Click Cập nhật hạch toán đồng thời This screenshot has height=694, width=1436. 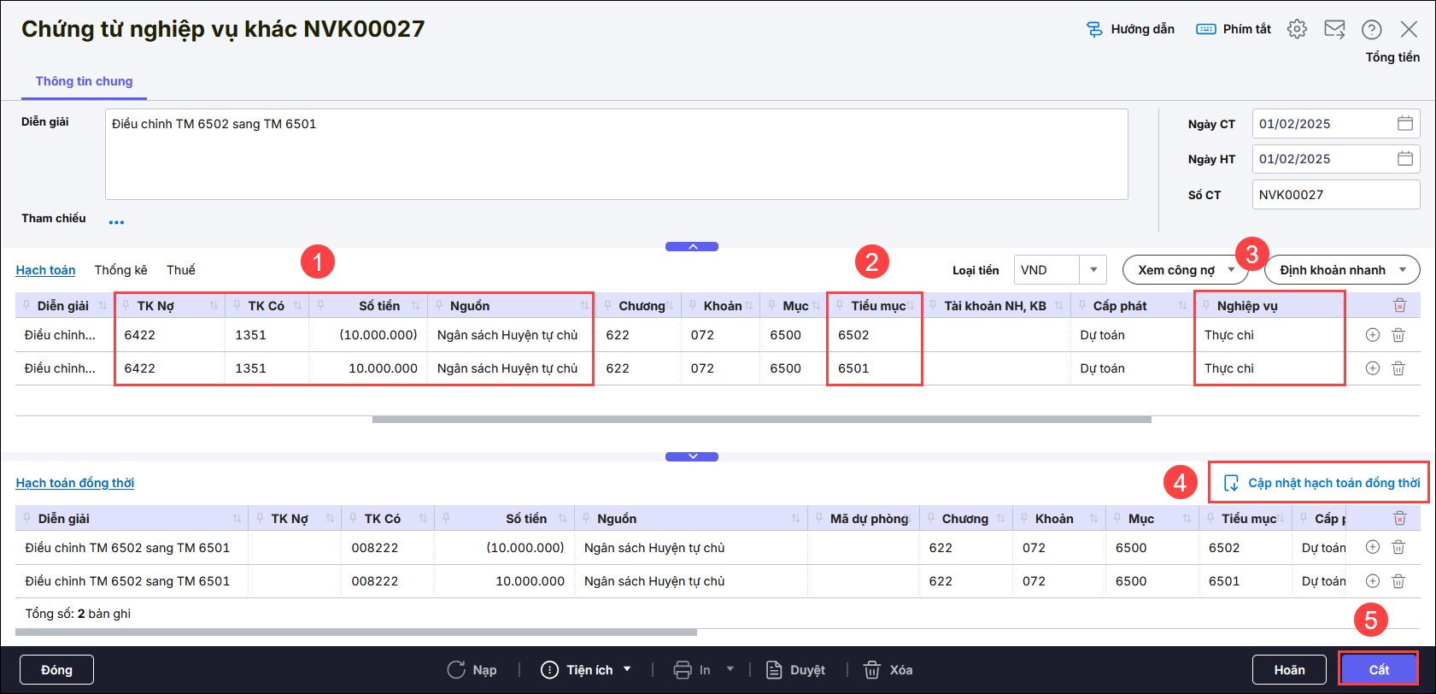pos(1322,483)
